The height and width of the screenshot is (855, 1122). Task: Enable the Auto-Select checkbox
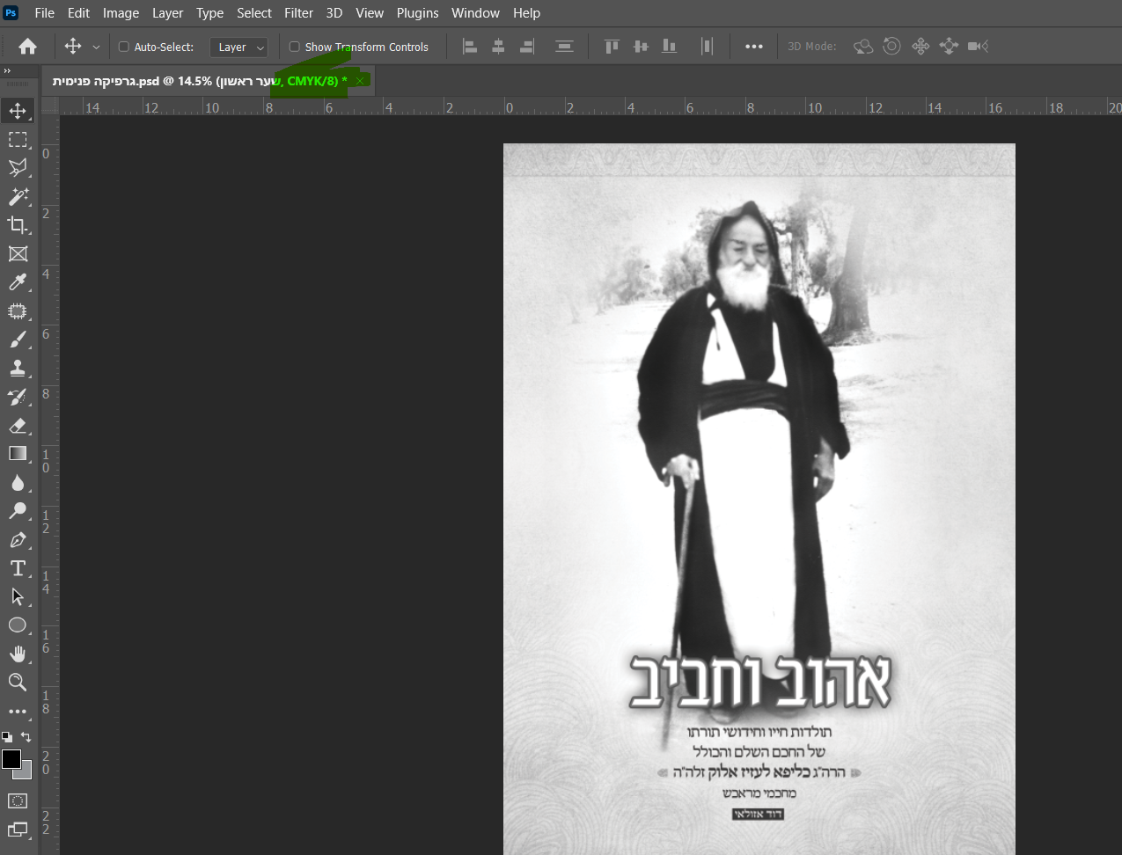coord(123,46)
